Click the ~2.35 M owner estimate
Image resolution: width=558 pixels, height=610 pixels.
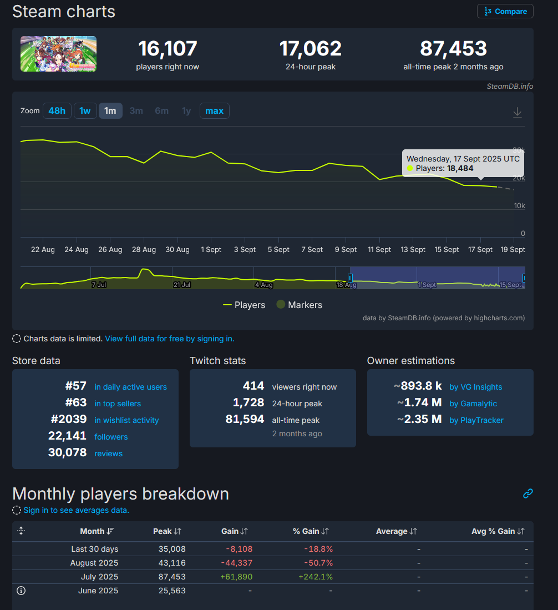tap(419, 419)
